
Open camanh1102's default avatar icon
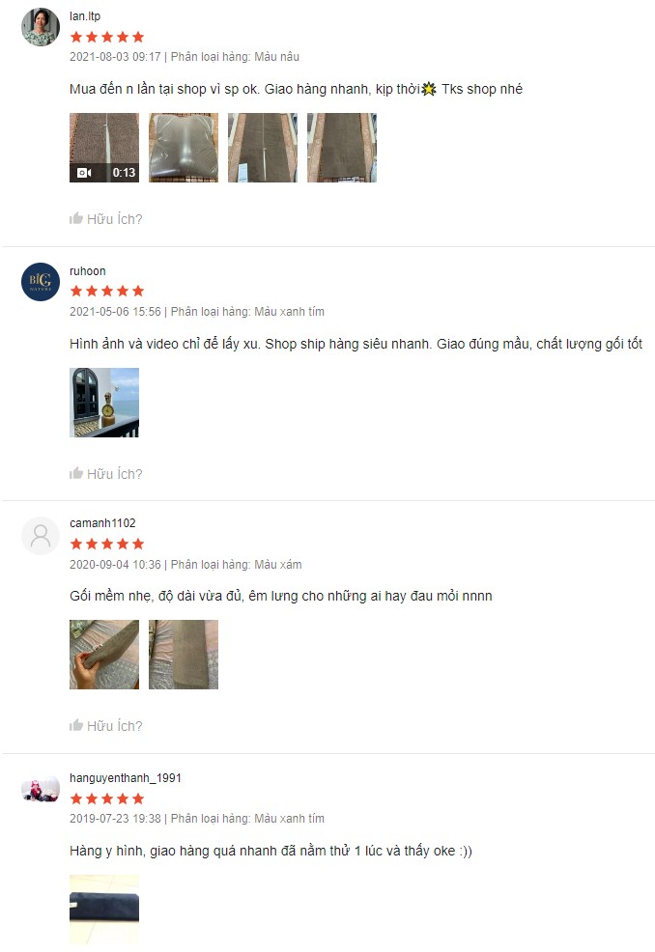(x=41, y=536)
